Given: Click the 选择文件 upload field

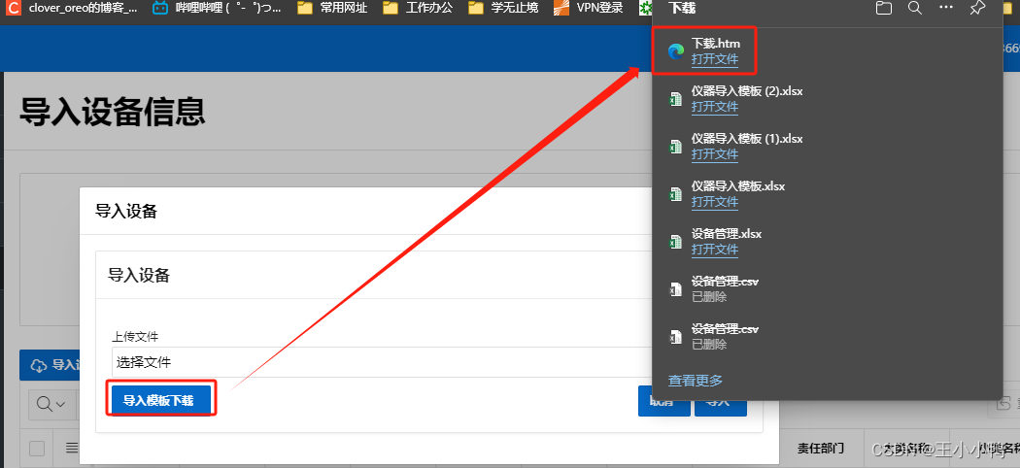Looking at the screenshot, I should [x=382, y=362].
